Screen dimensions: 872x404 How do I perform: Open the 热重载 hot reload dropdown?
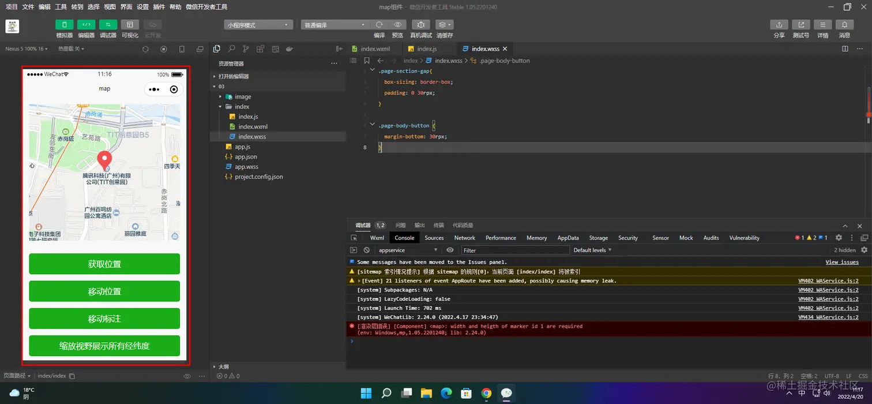point(71,49)
